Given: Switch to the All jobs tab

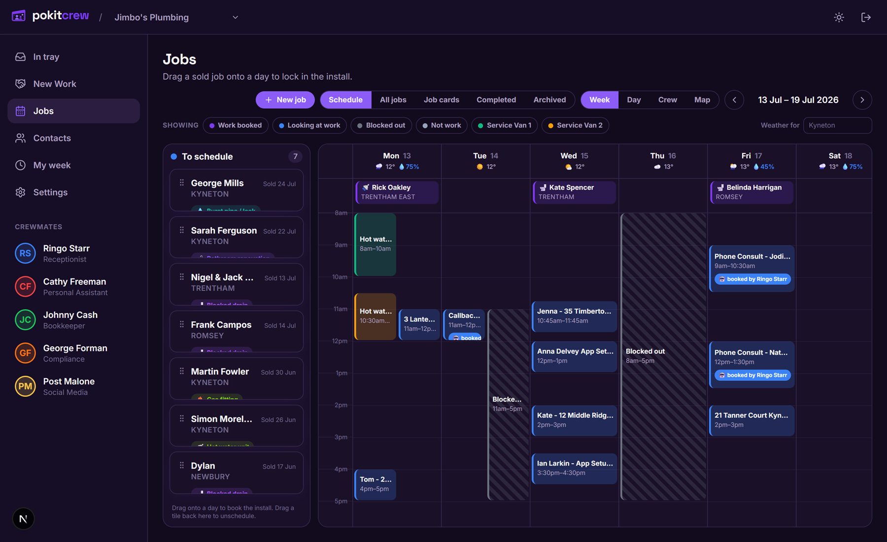Looking at the screenshot, I should click(x=393, y=100).
